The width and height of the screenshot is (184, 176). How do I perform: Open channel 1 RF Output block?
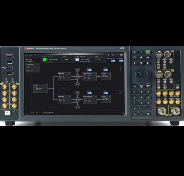pyautogui.click(x=106, y=76)
